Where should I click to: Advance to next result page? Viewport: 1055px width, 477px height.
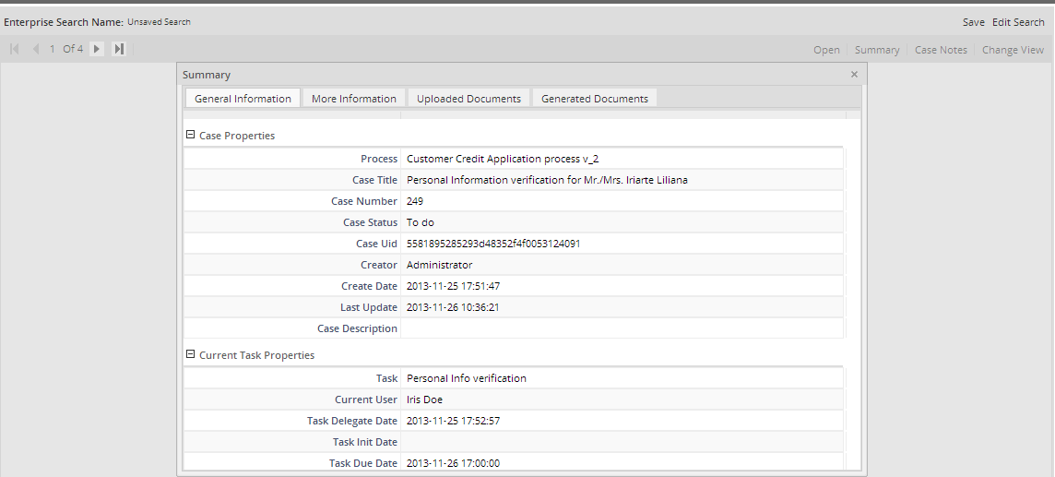click(x=97, y=49)
